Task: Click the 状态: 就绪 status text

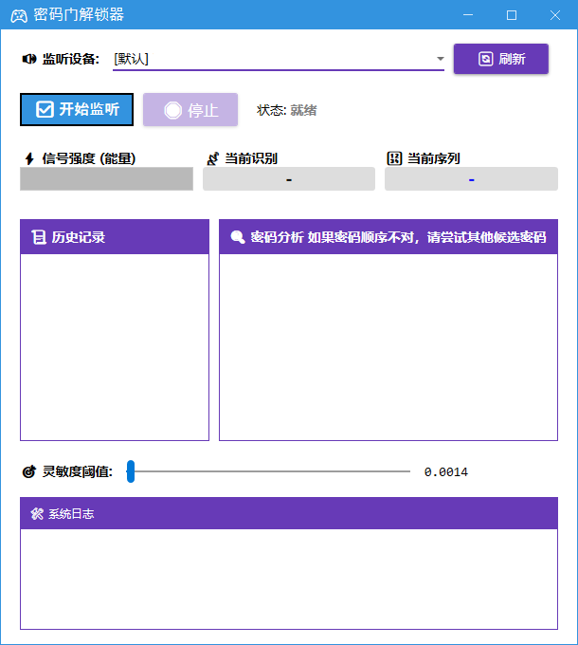Action: pyautogui.click(x=287, y=110)
